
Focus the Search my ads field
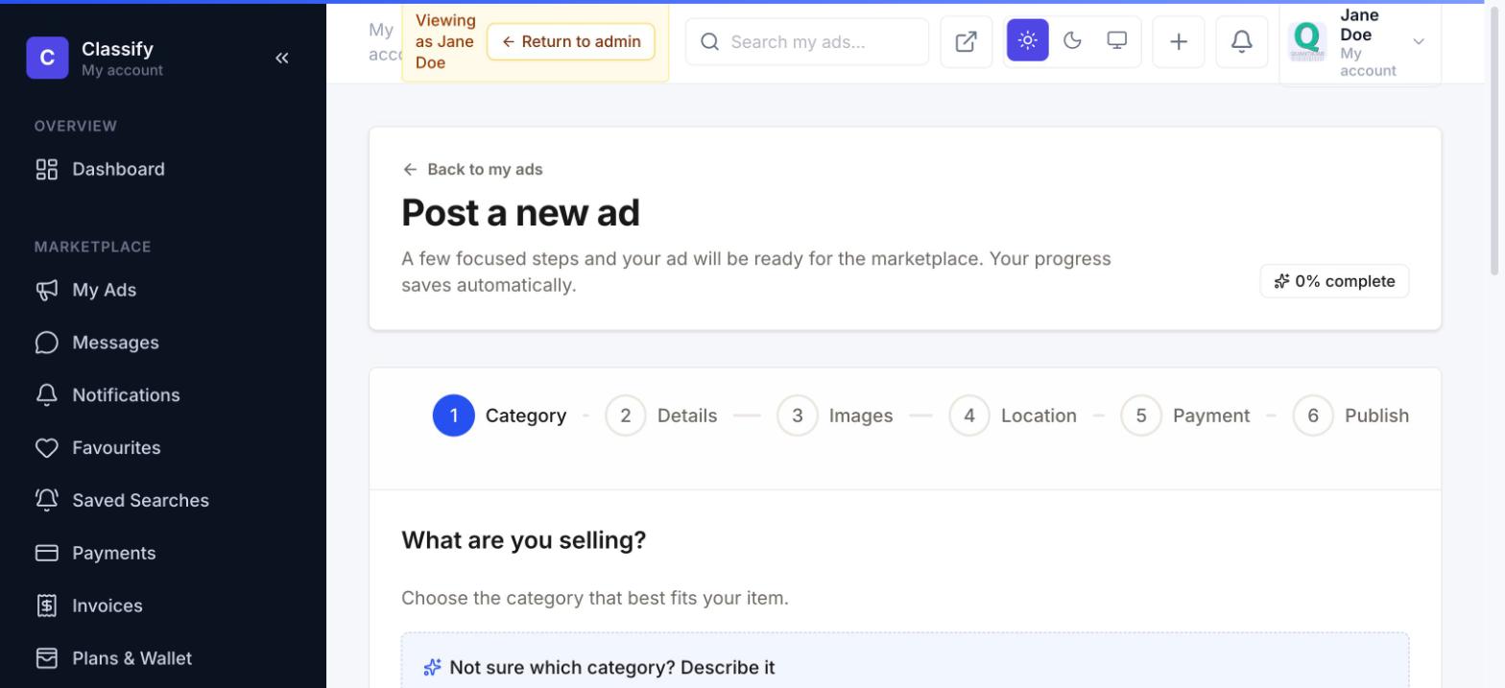[x=807, y=41]
